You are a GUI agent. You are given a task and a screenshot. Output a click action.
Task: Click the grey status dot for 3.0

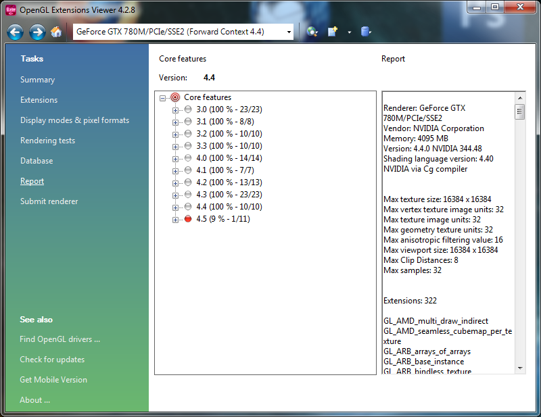click(x=188, y=109)
